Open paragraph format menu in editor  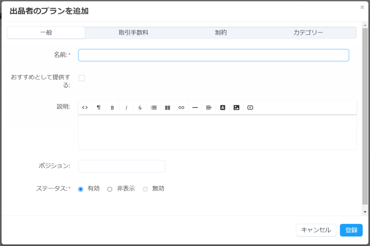(x=99, y=108)
